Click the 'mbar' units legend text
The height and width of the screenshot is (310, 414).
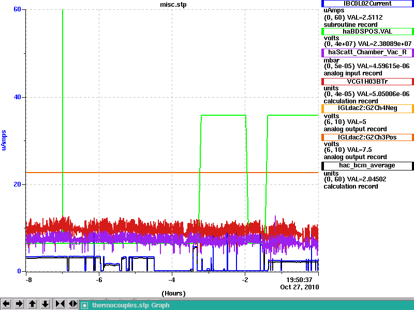pyautogui.click(x=331, y=60)
